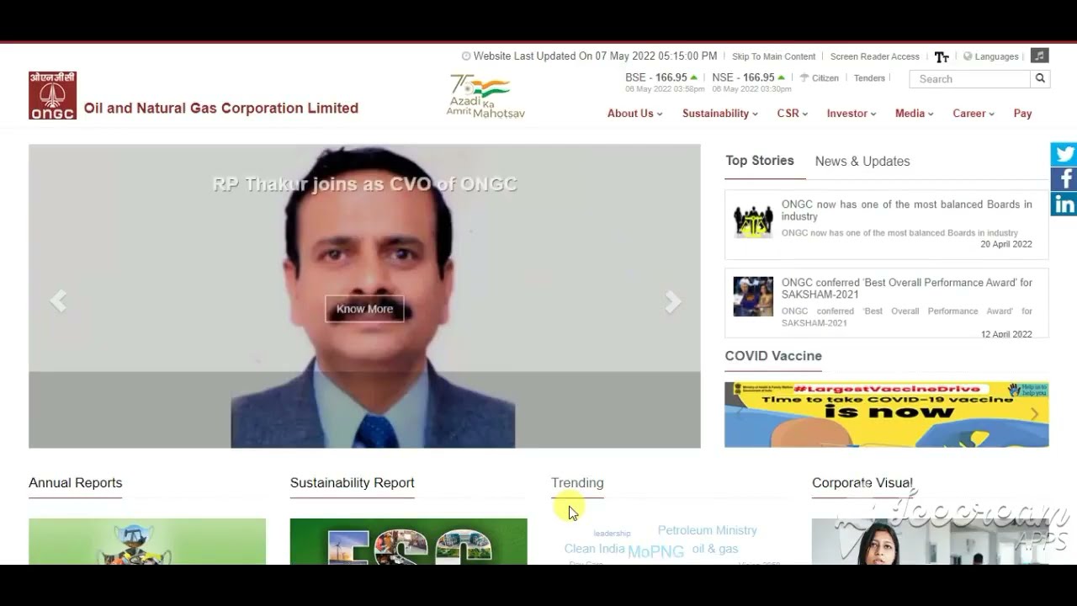Click the search magnifier icon

click(1040, 78)
